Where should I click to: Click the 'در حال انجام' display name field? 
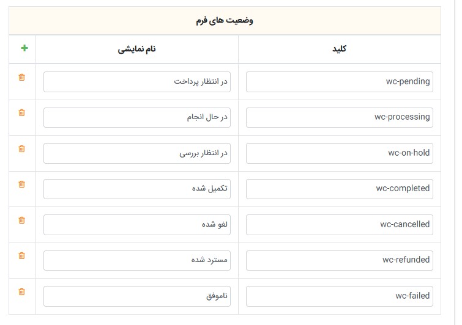136,117
